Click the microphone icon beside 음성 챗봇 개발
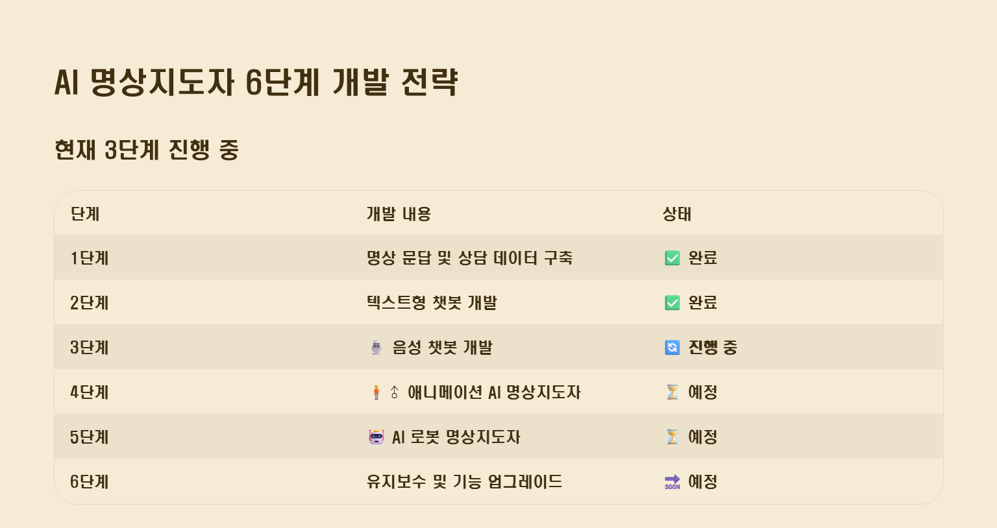The height and width of the screenshot is (528, 997). point(376,348)
